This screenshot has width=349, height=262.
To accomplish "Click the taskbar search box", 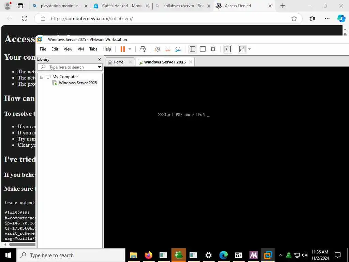I will tap(71, 255).
